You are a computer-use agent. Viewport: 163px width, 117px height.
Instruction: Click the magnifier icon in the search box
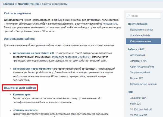128,16
